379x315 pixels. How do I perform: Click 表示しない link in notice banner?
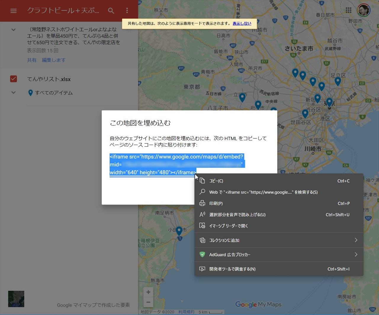coord(242,23)
